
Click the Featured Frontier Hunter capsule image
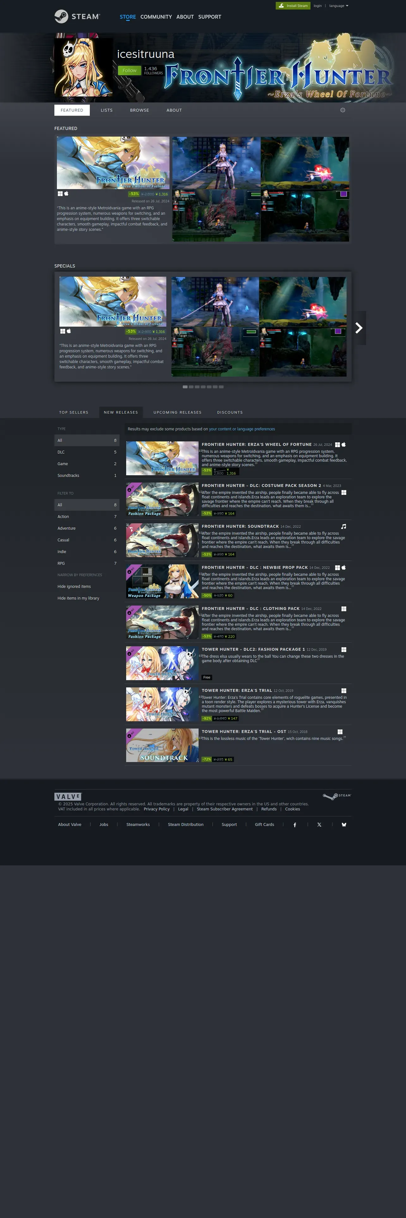[113, 163]
